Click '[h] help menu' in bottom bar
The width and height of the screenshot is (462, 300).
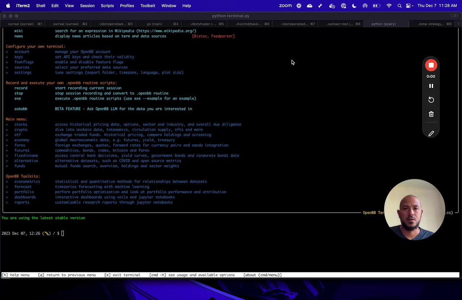16,275
